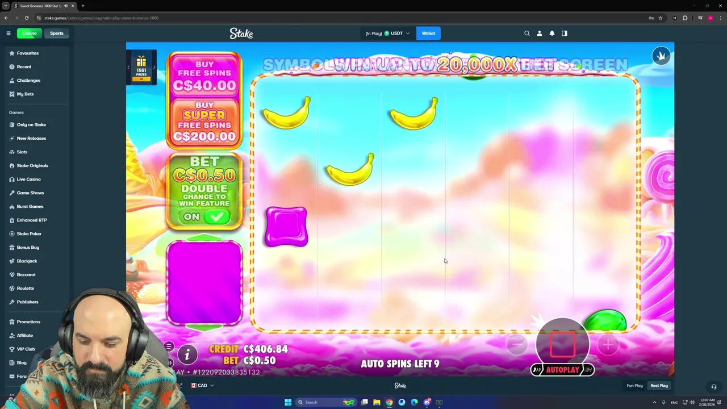Toggle the Double Chance ON checkbox
The height and width of the screenshot is (409, 727).
pos(216,216)
